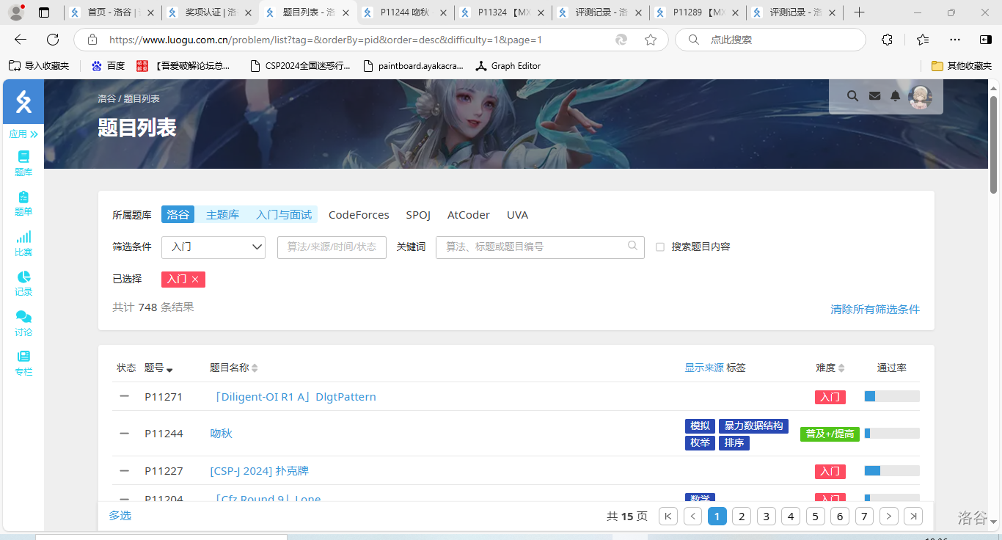
Task: Open the 记录 records sidebar icon
Action: [x=23, y=282]
